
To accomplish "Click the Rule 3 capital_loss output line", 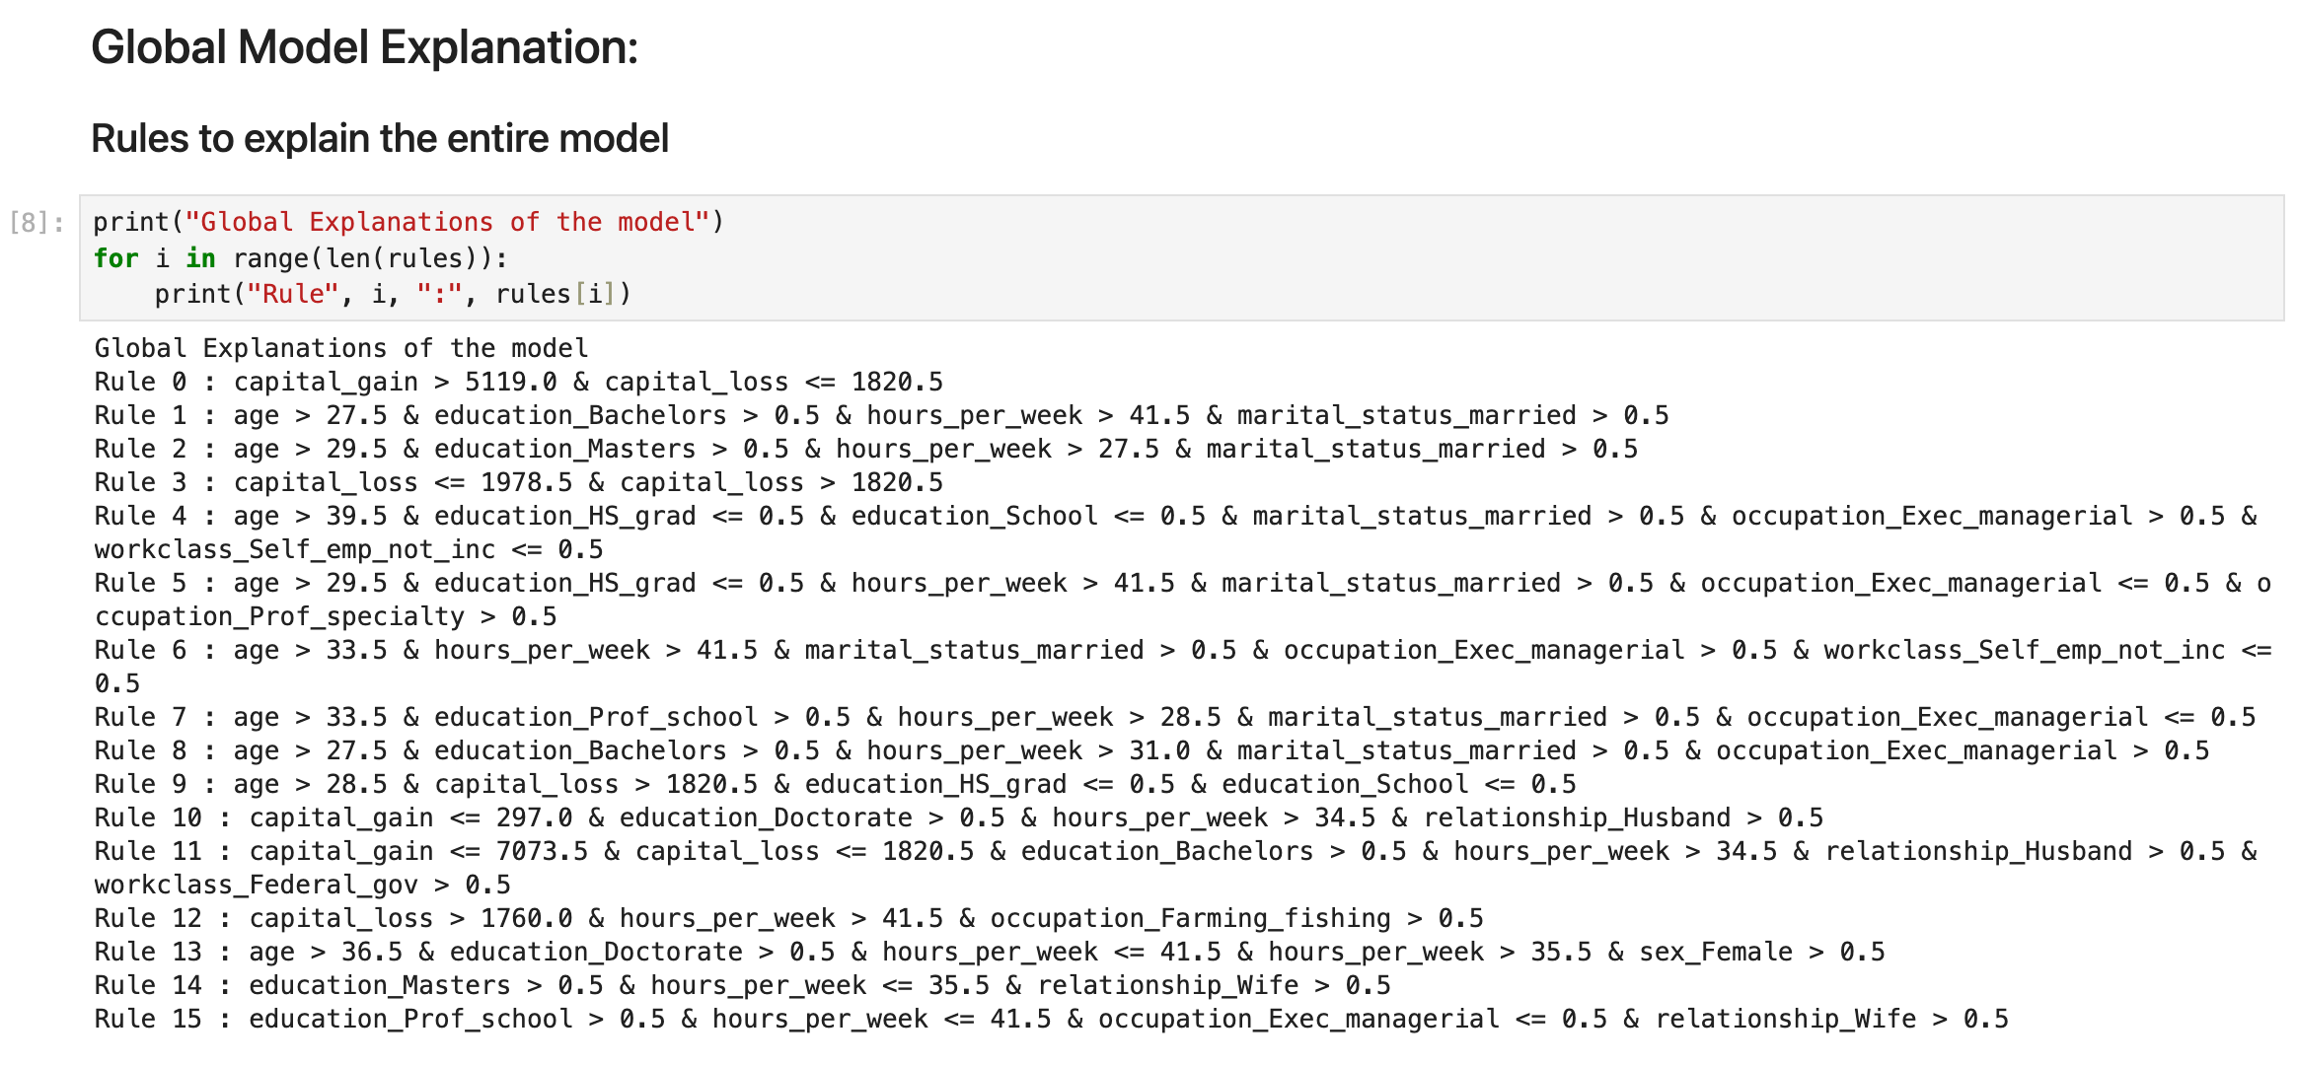I will point(518,482).
